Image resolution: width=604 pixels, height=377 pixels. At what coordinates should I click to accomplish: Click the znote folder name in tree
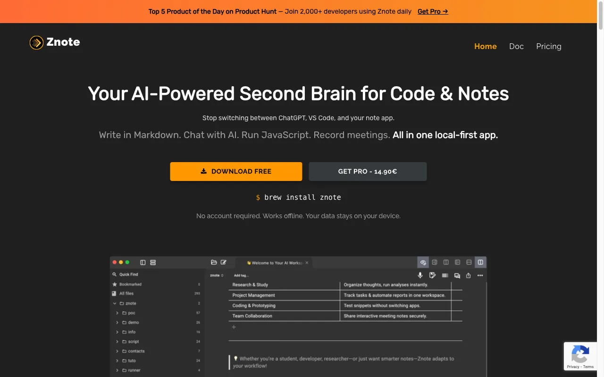(131, 303)
